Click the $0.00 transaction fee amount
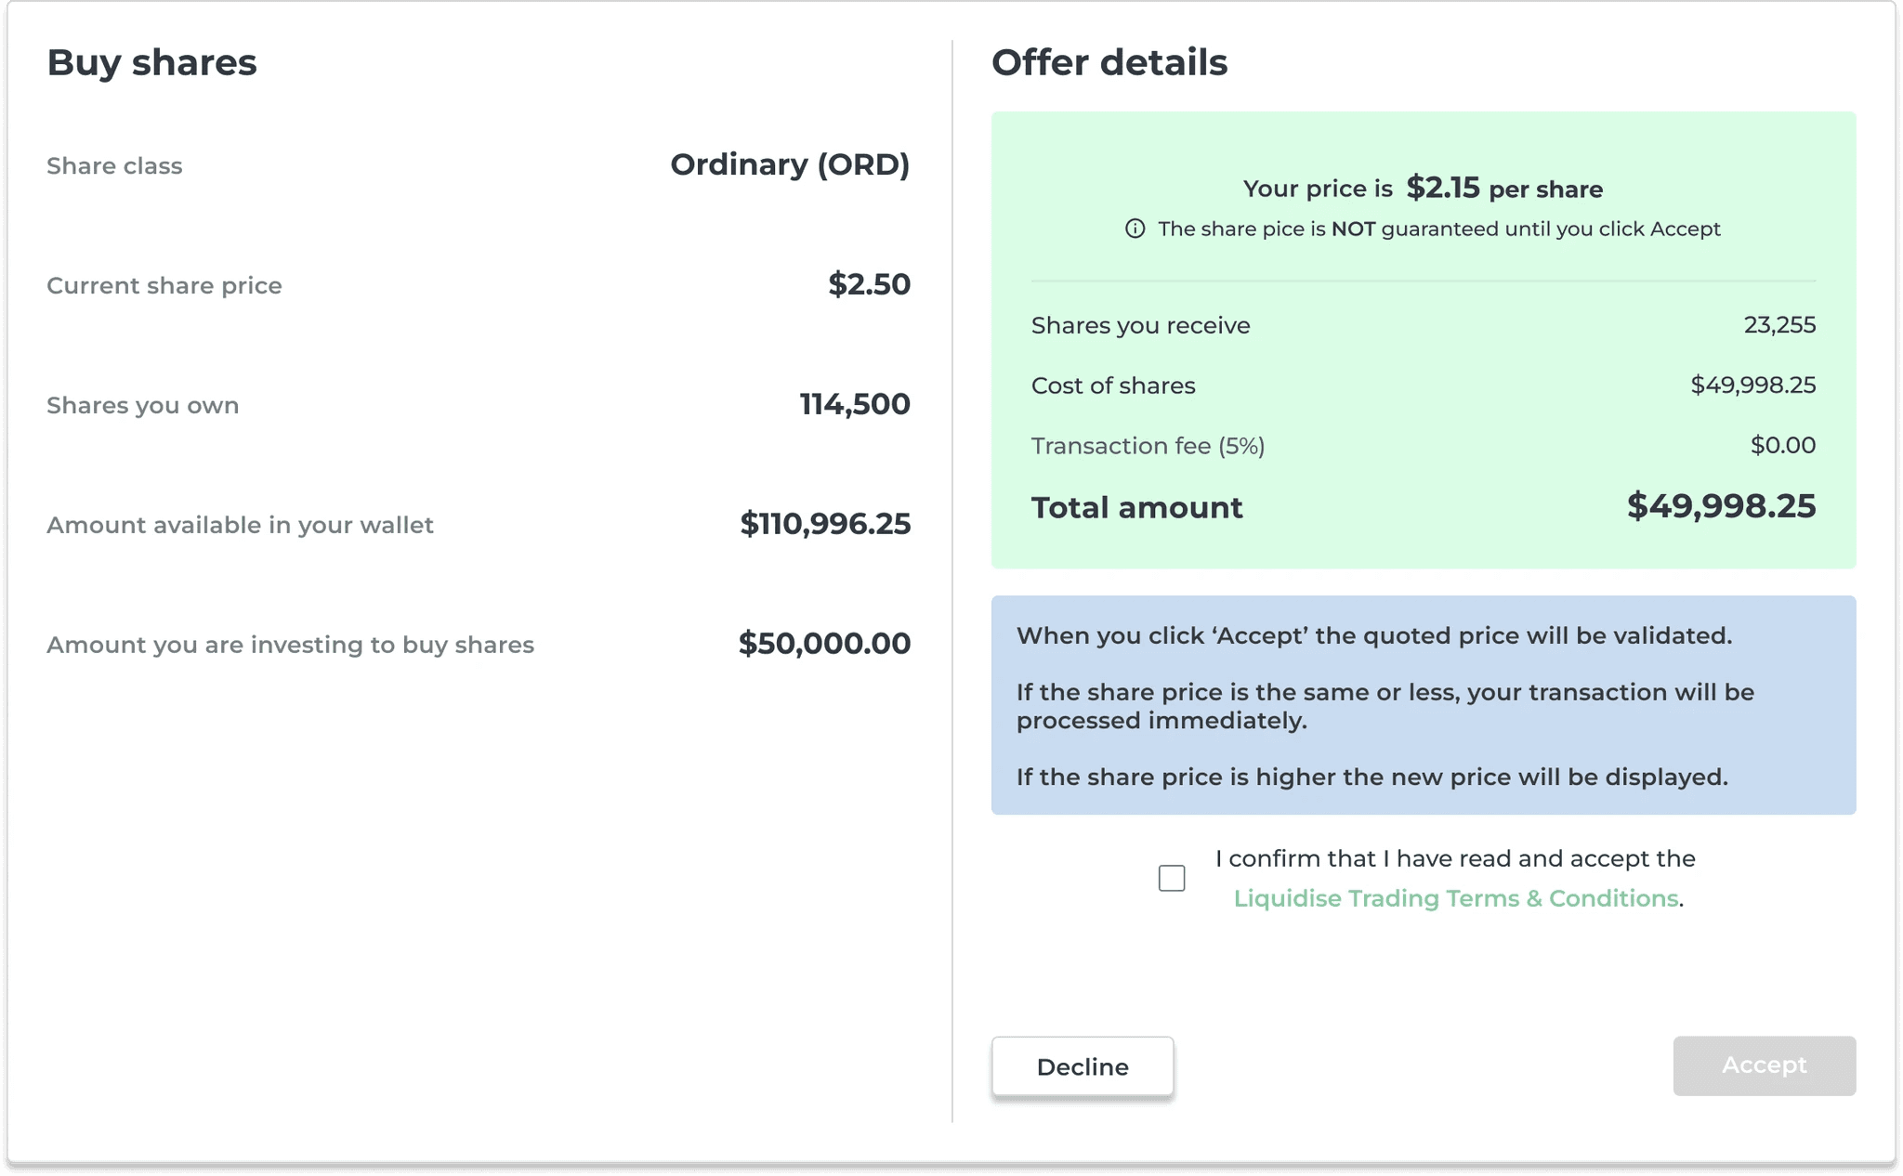 [1783, 445]
